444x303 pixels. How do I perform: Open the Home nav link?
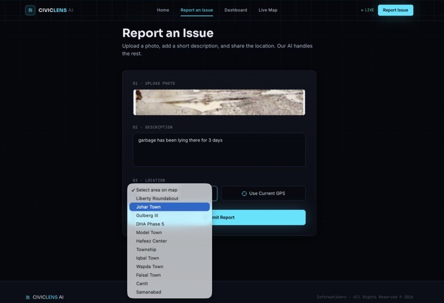coord(163,10)
